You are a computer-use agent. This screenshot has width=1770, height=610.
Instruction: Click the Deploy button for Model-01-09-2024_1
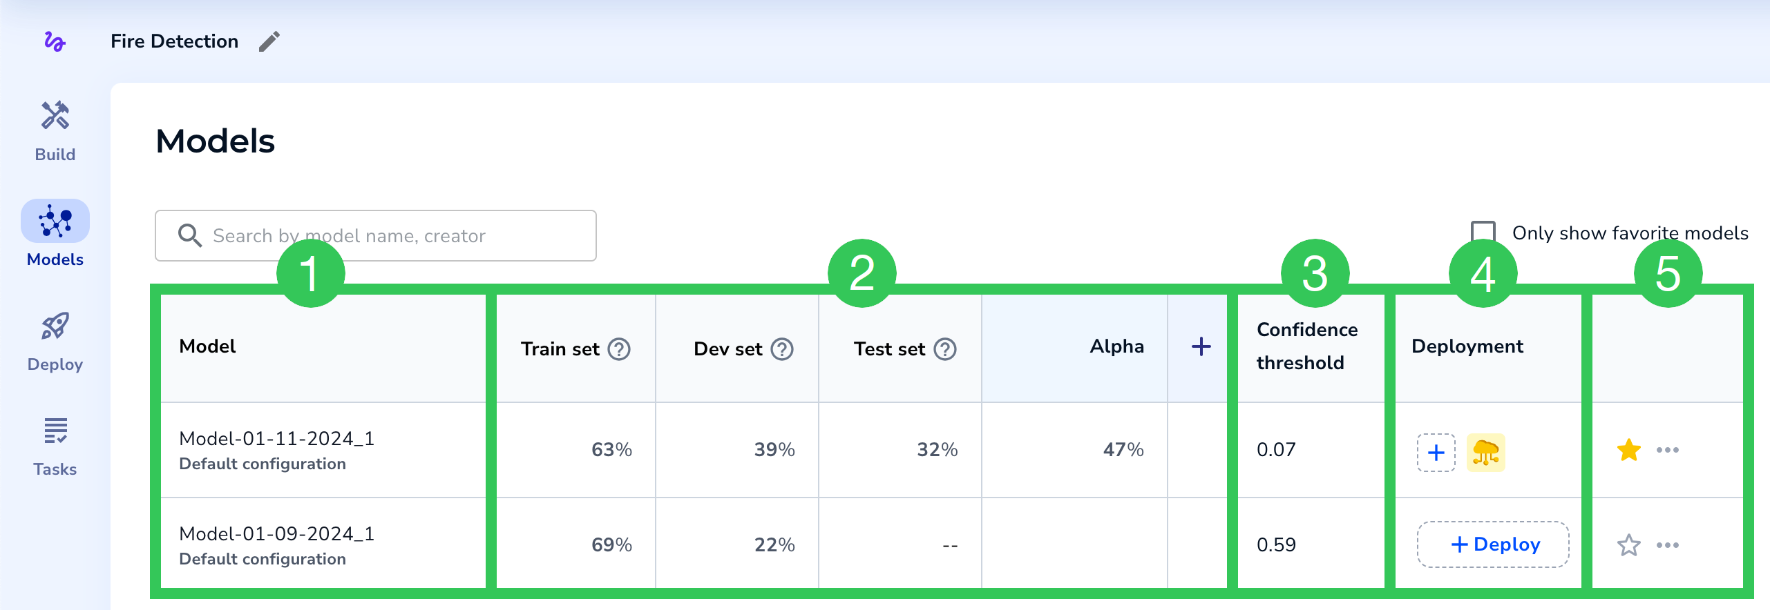pos(1493,544)
